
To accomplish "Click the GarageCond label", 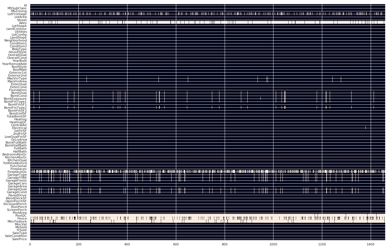I will click(17, 192).
